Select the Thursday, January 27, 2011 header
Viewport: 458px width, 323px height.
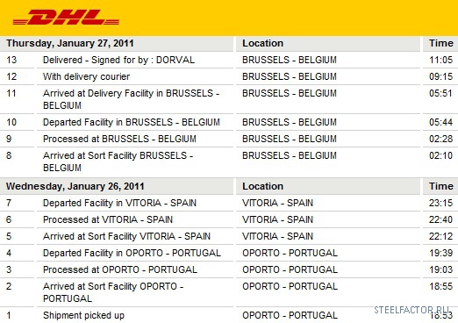click(70, 43)
